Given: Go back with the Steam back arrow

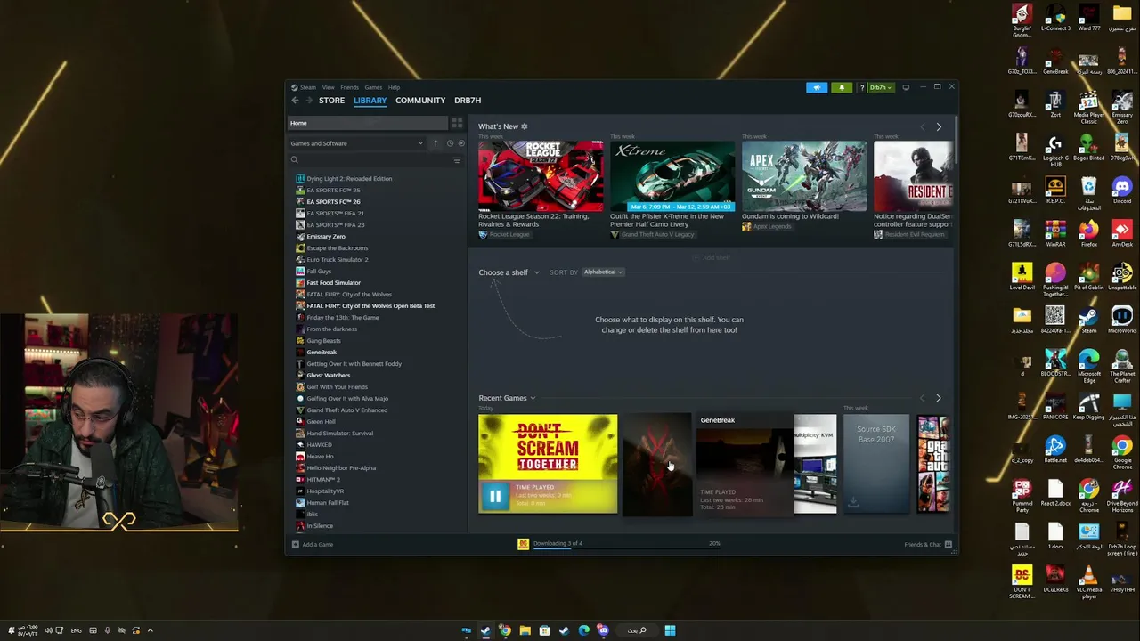Looking at the screenshot, I should click(x=295, y=101).
